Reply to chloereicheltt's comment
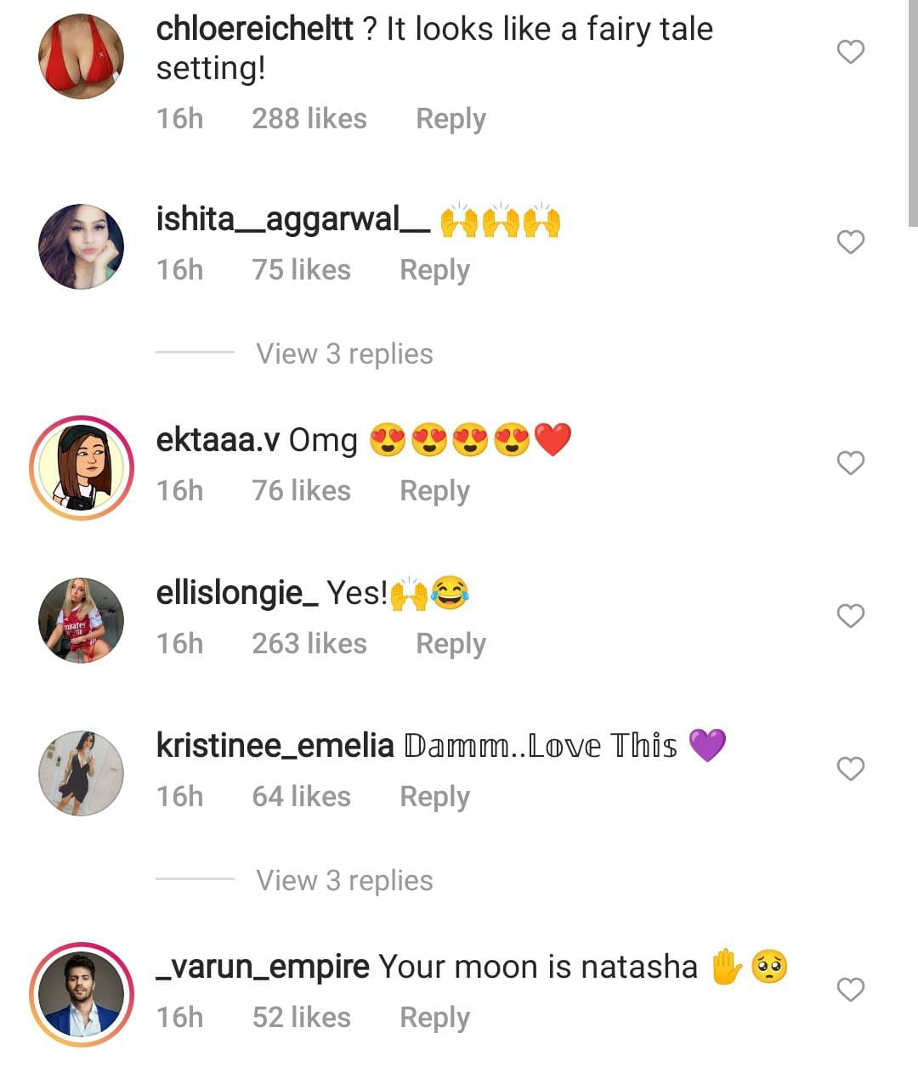The height and width of the screenshot is (1067, 918). pyautogui.click(x=450, y=119)
